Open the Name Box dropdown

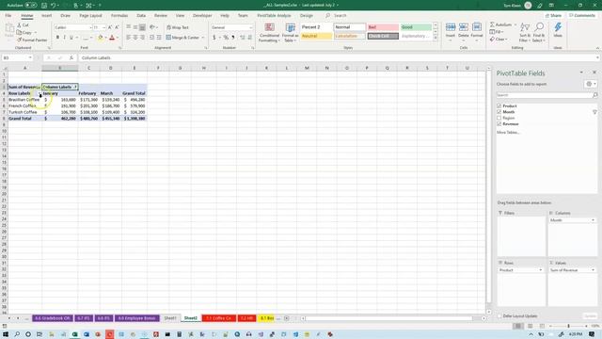pos(30,57)
